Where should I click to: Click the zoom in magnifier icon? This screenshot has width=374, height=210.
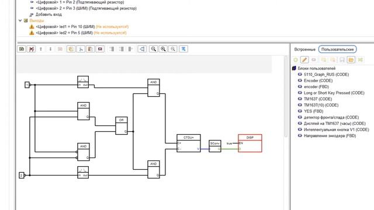[x=163, y=49]
